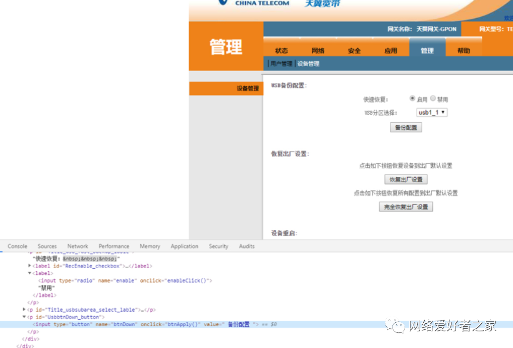Select 设备管理 from the submenu
The width and height of the screenshot is (513, 348).
(x=309, y=64)
